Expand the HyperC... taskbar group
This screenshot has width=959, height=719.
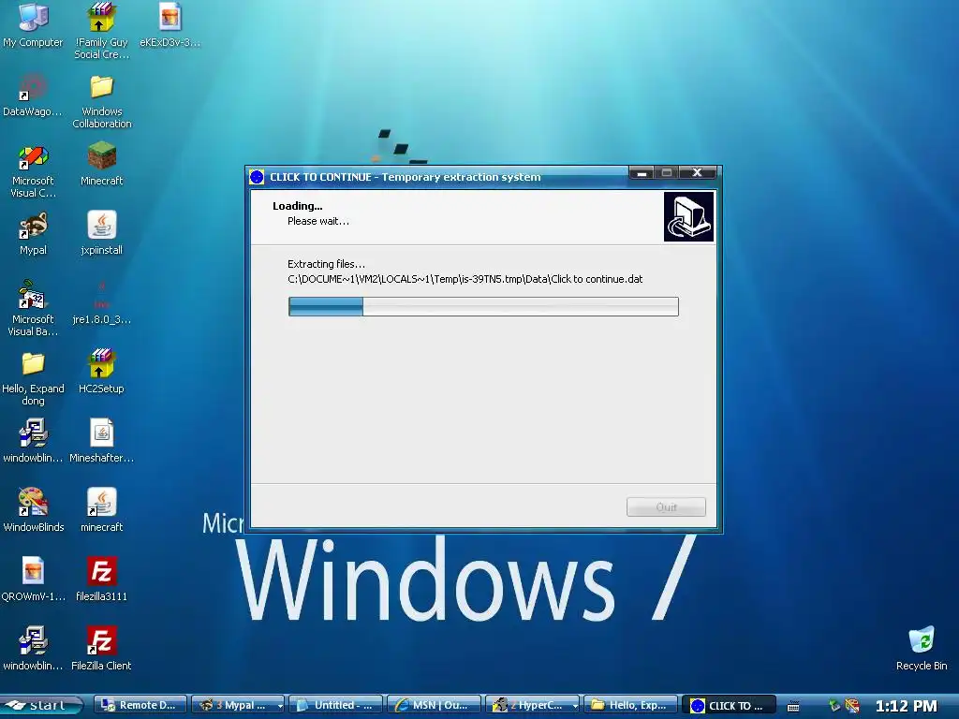pos(575,706)
